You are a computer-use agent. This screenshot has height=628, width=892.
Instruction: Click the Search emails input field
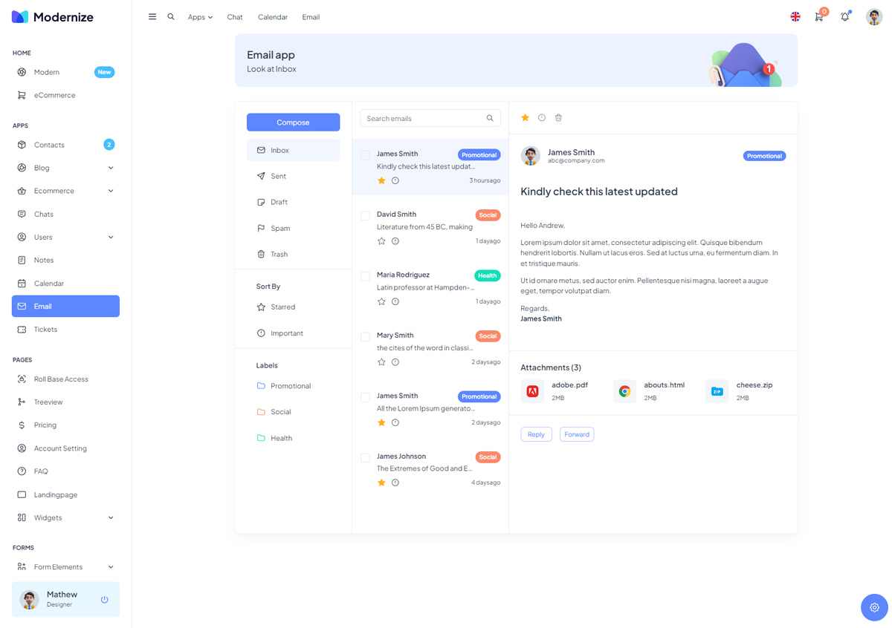click(x=424, y=119)
